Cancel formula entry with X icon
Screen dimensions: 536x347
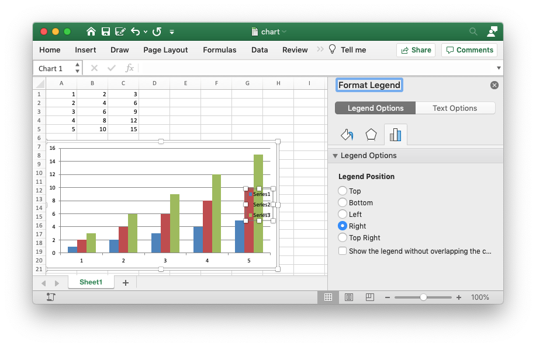tap(94, 68)
